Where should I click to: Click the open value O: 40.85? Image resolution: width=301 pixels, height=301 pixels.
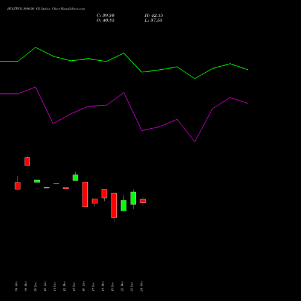tap(105, 20)
